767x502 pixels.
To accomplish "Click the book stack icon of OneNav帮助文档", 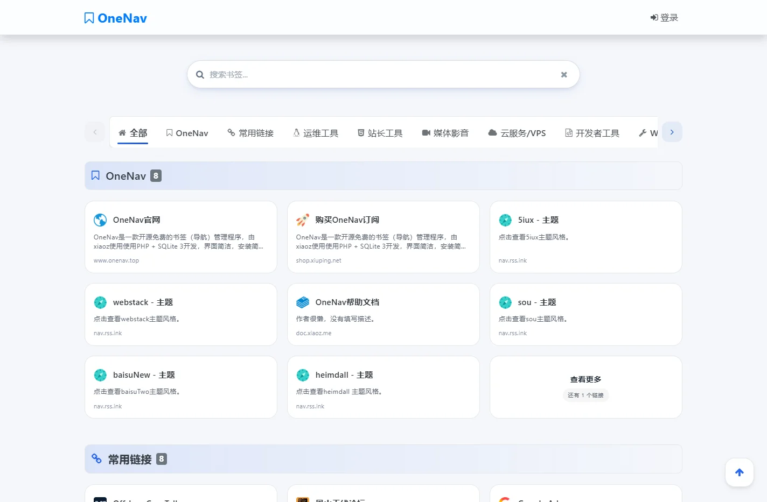I will click(x=303, y=302).
